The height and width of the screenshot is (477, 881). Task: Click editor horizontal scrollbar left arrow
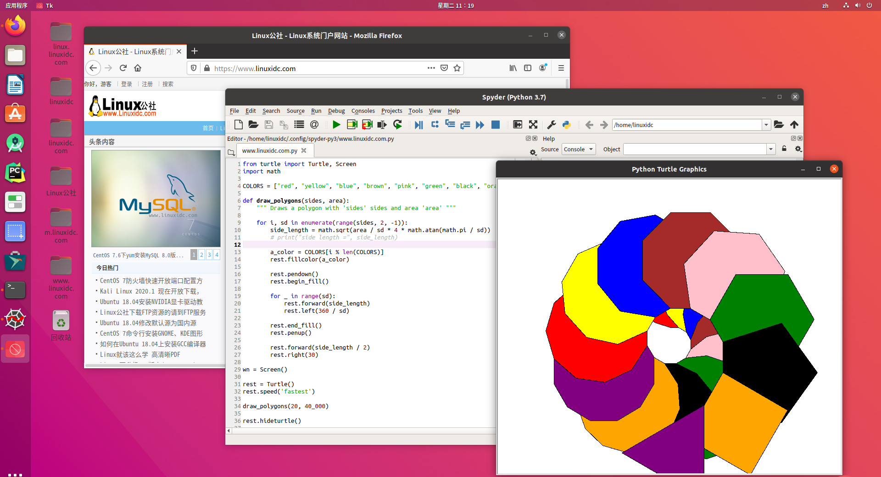tap(229, 431)
